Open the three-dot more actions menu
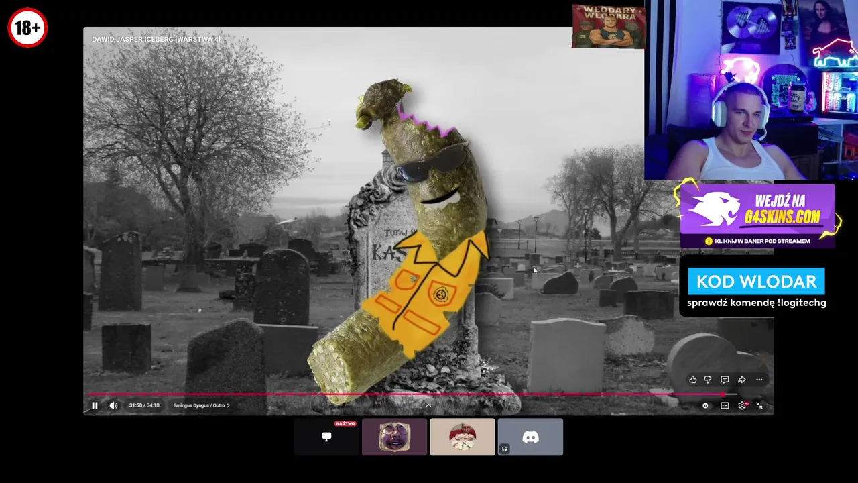The image size is (858, 483). [759, 380]
